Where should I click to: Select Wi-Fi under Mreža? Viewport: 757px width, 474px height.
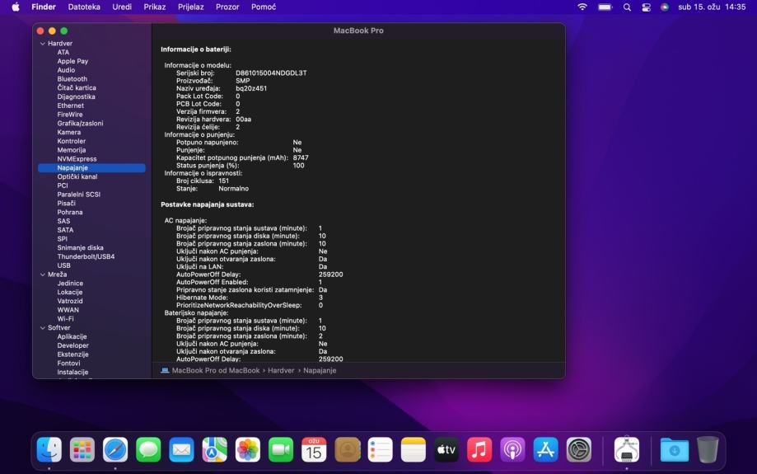(65, 319)
